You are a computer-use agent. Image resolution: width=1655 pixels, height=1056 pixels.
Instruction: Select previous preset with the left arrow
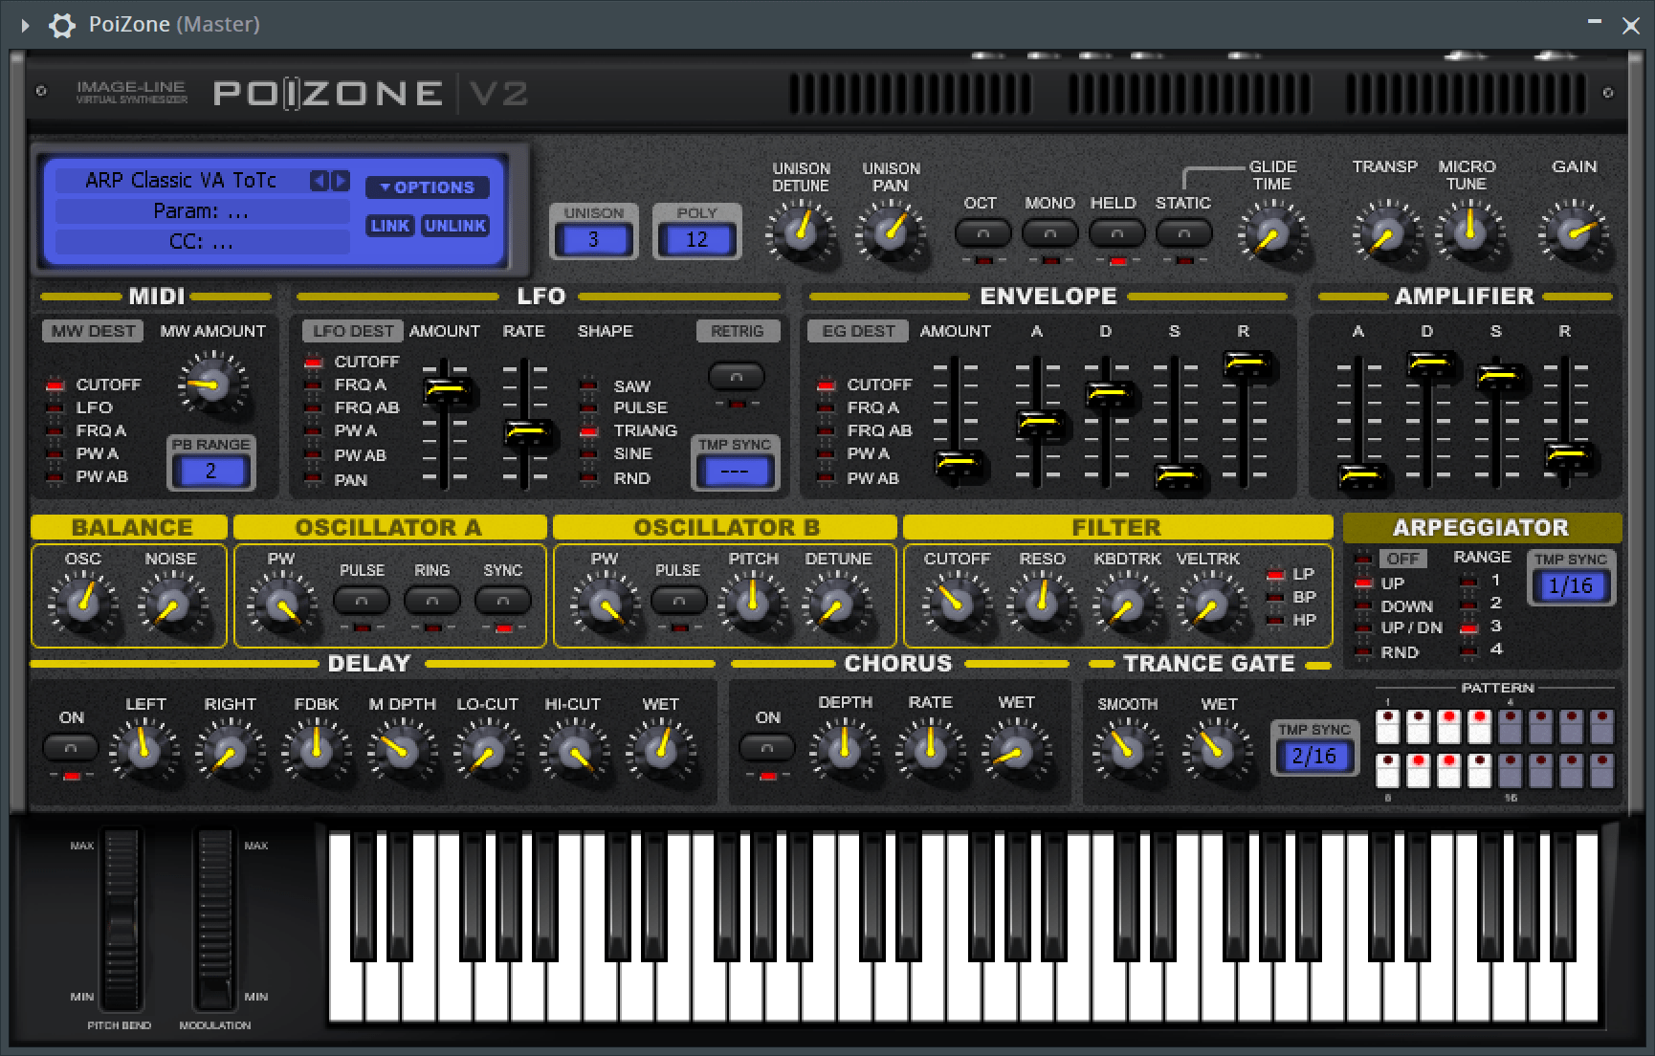[319, 181]
